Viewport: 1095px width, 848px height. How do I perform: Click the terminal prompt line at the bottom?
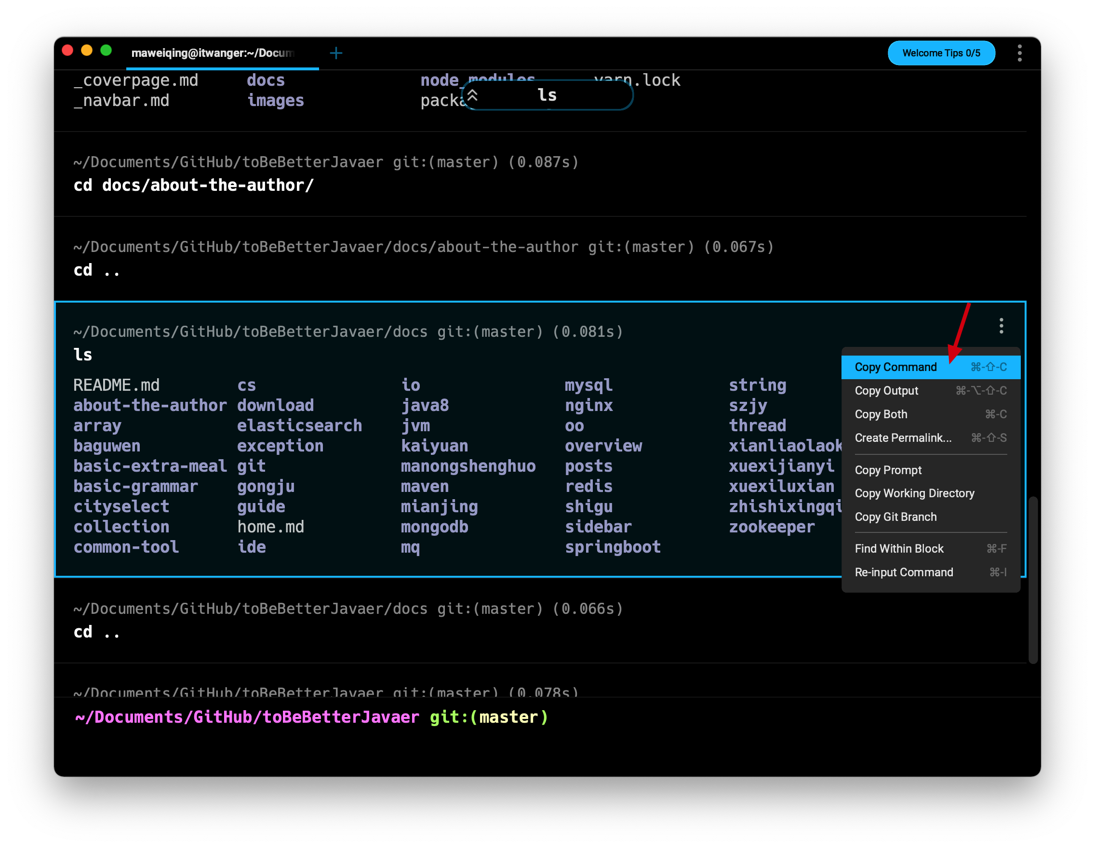pyautogui.click(x=311, y=716)
